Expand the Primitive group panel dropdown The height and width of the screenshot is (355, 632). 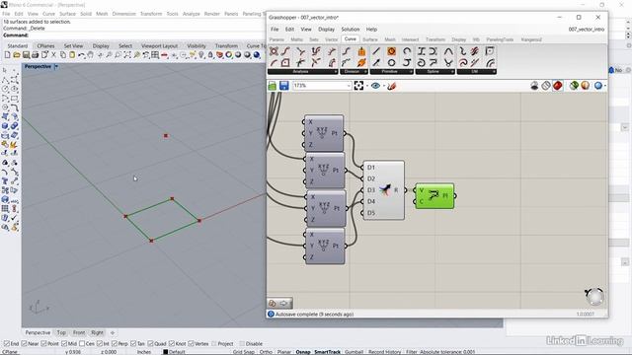[411, 72]
